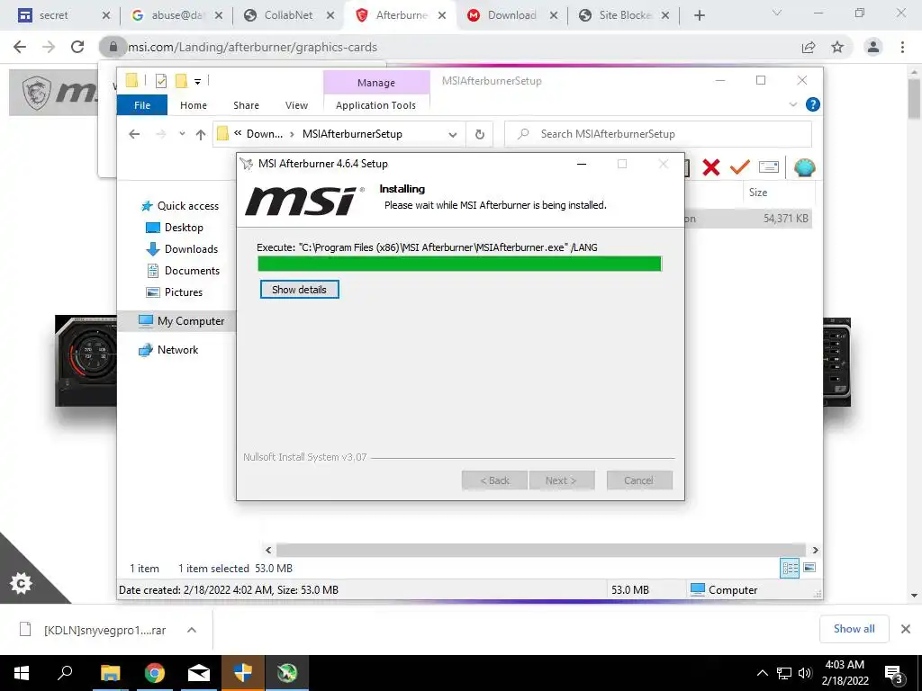Image resolution: width=922 pixels, height=691 pixels.
Task: Open the Windows Start menu
Action: point(22,673)
